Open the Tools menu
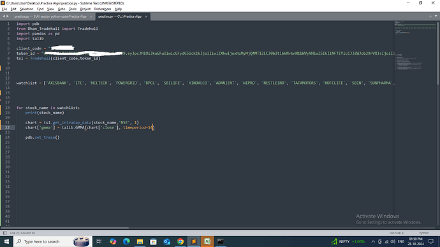This screenshot has height=247, width=440. pyautogui.click(x=73, y=9)
